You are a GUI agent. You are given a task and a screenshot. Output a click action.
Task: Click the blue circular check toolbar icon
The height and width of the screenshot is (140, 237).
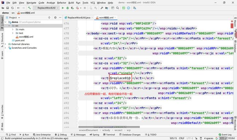coord(128,8)
